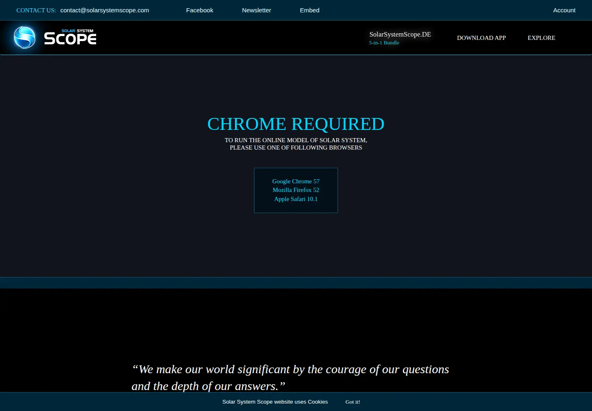Select the Embed menu item
Screen dimensions: 592x411
coord(310,10)
